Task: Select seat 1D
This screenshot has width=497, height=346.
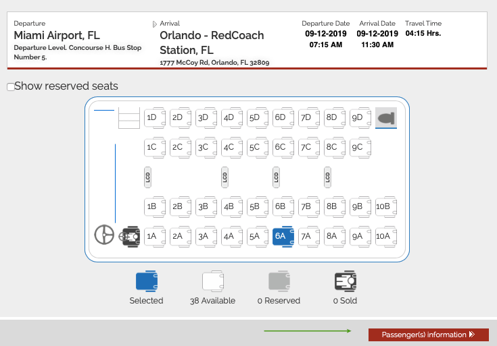Action: point(155,118)
